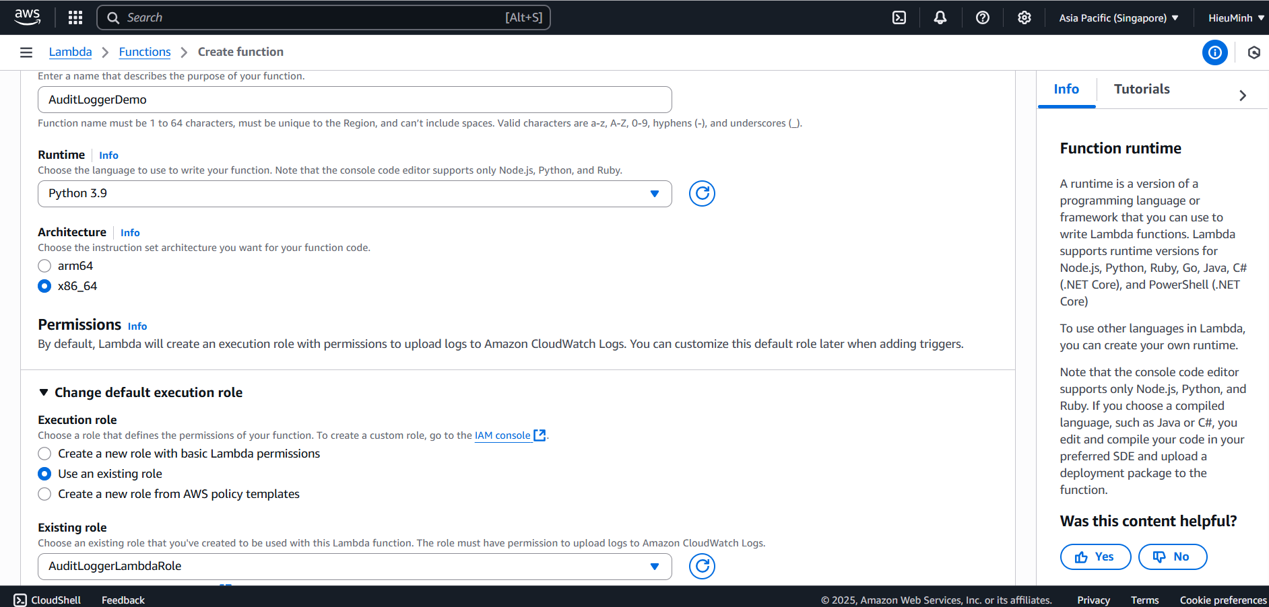Click the CloudShell icon in the footer
Image resolution: width=1269 pixels, height=607 pixels.
pos(20,600)
